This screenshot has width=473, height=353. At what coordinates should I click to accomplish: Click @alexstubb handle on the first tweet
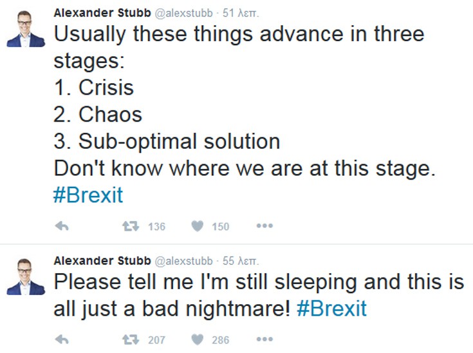click(184, 13)
